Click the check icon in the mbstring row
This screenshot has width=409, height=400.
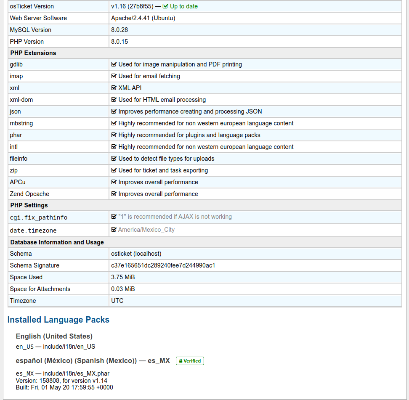[114, 123]
